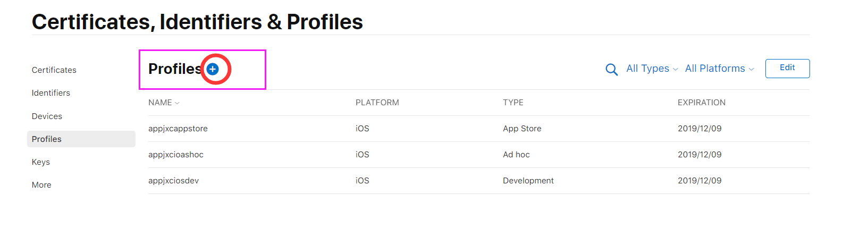Open the More sidebar item
Viewport: 843px width, 244px height.
coord(41,185)
